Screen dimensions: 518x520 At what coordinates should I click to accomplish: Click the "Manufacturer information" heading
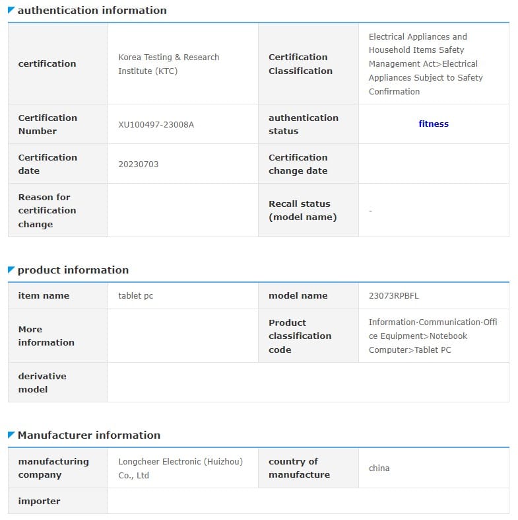89,435
